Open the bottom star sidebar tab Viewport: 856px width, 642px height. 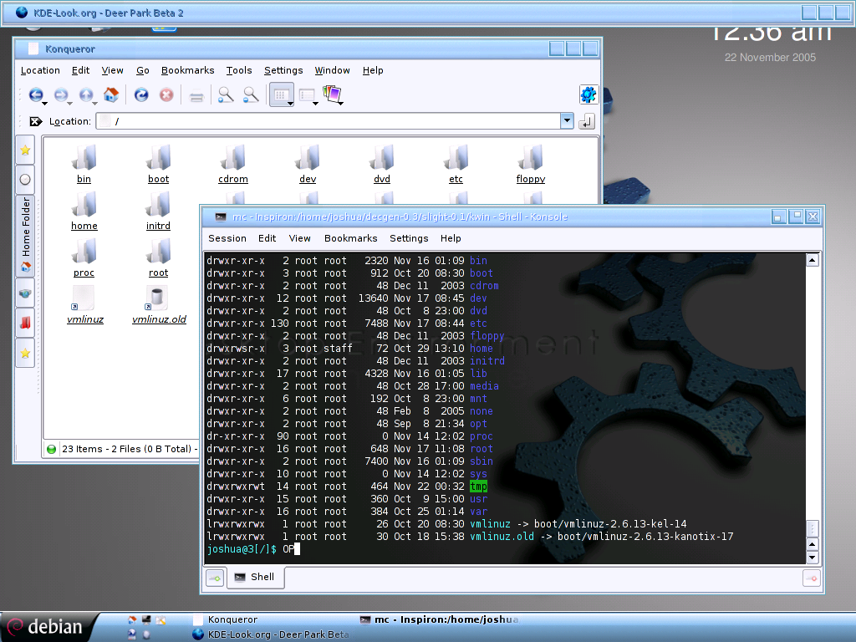25,354
